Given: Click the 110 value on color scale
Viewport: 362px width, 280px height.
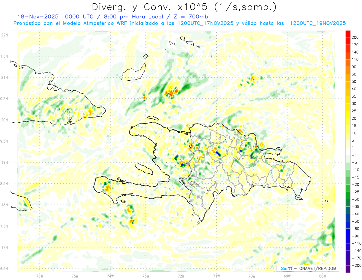Looking at the screenshot, I should [x=355, y=60].
